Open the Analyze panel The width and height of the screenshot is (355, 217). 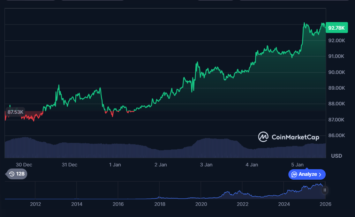(x=307, y=174)
